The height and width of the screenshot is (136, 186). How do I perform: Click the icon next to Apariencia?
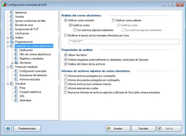12,12
